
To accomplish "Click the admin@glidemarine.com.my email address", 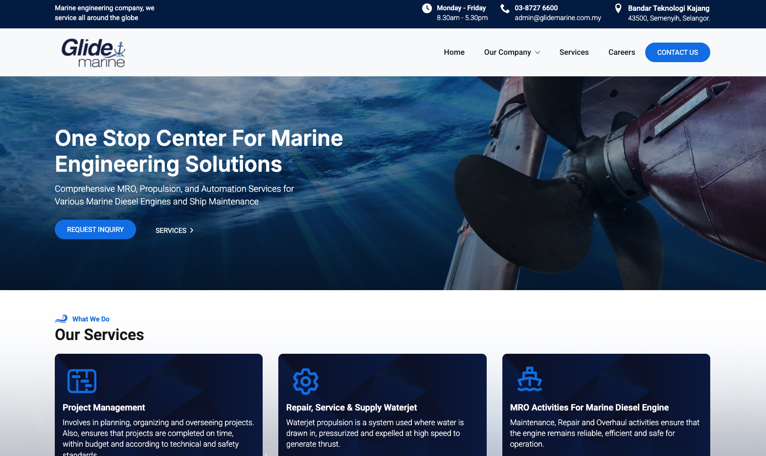I will [558, 18].
